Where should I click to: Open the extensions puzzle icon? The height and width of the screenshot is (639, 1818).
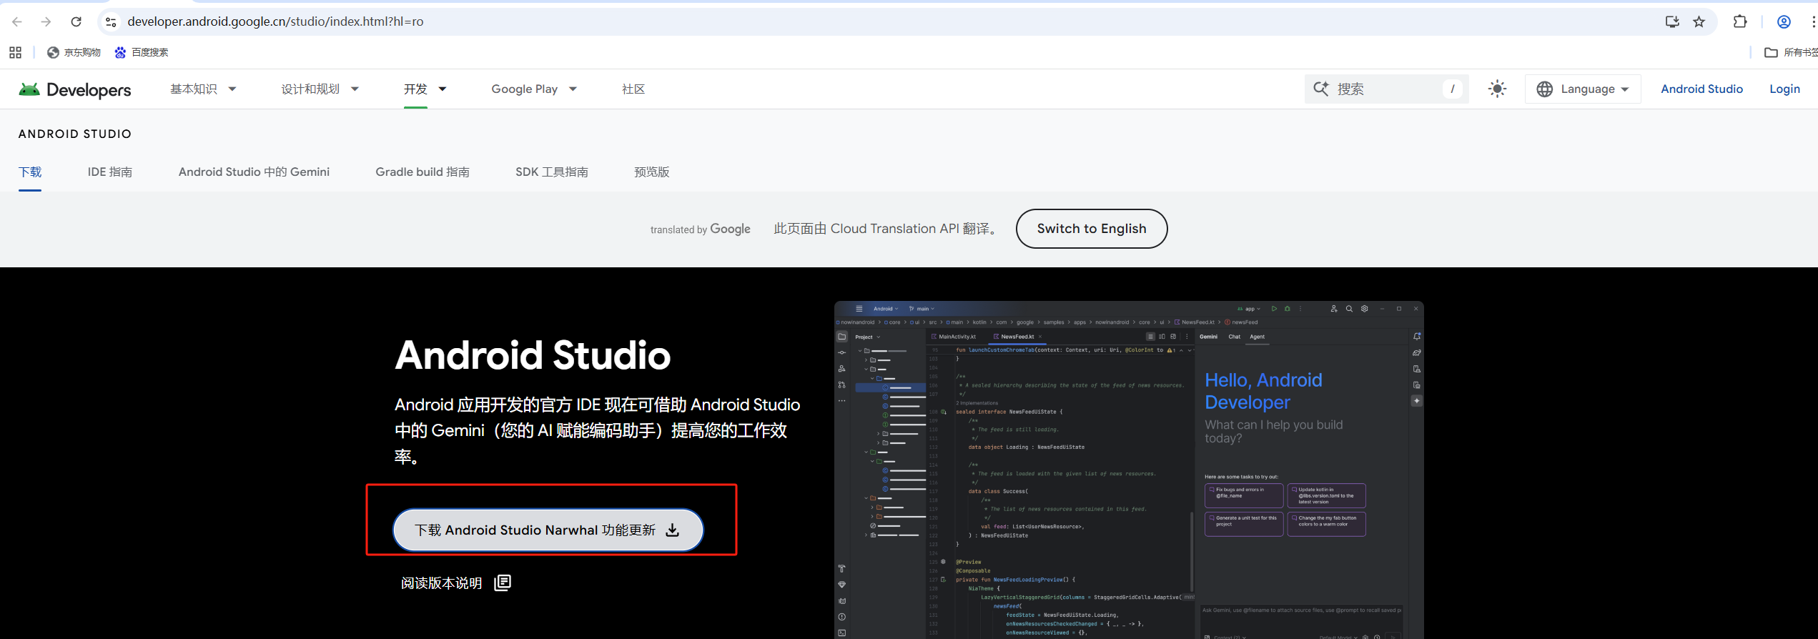pos(1740,21)
